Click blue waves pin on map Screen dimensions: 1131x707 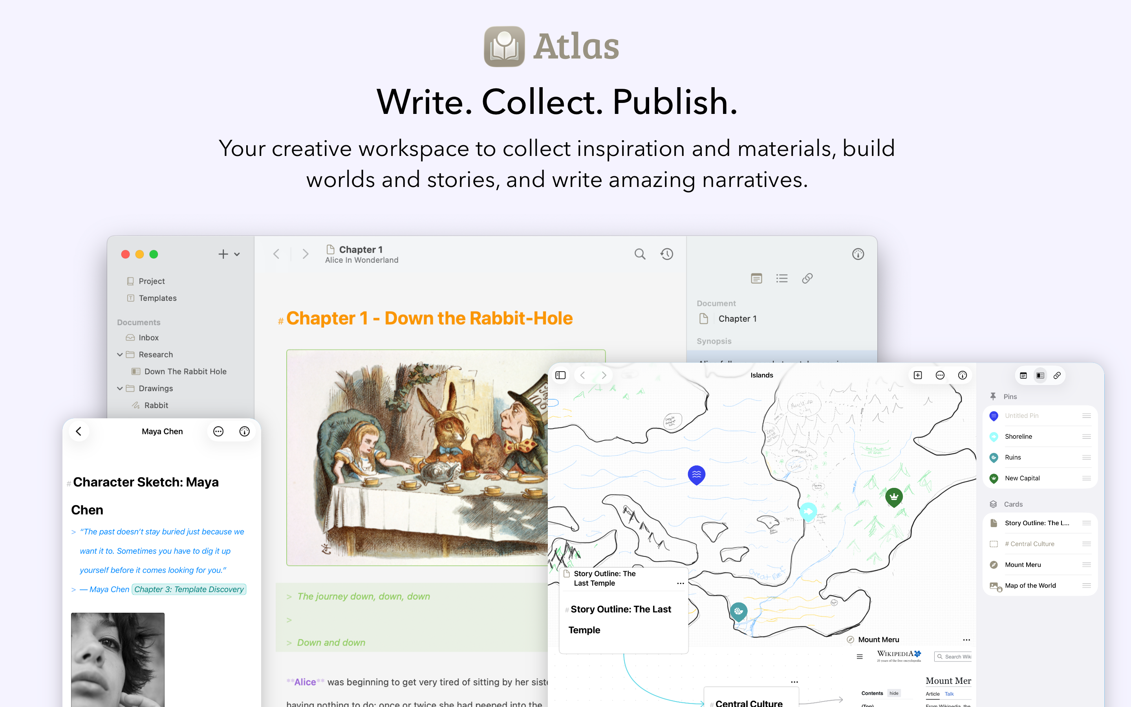coord(696,474)
